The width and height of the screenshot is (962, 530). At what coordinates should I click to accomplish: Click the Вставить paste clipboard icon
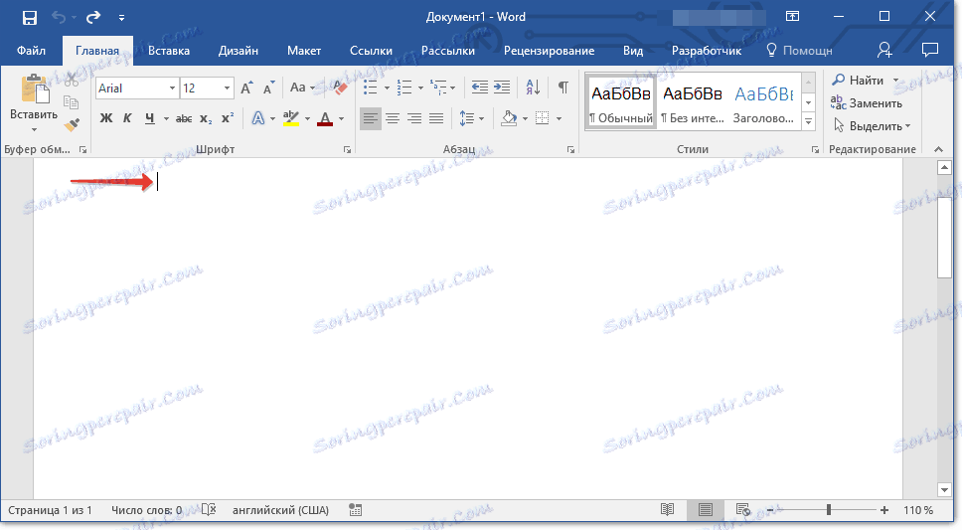click(35, 89)
